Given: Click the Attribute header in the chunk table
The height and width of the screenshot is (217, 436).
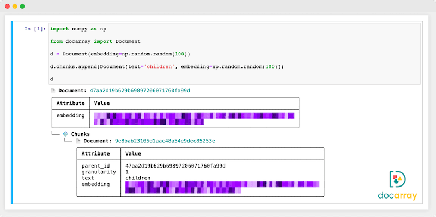Looking at the screenshot, I should point(96,153).
